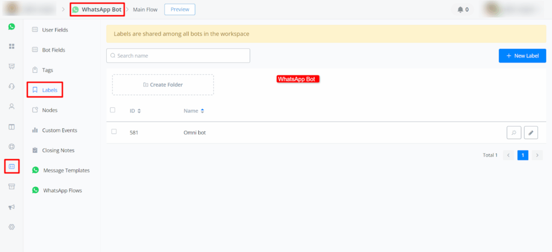Click the pencil edit icon for Omni bot
The width and height of the screenshot is (552, 252).
[x=531, y=132]
